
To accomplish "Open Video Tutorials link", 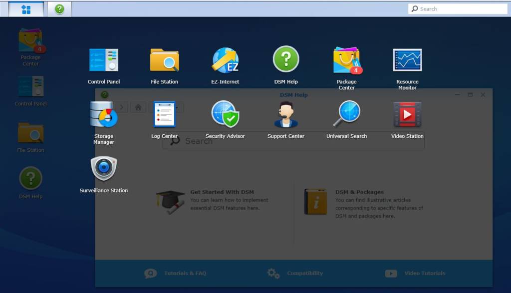I will (x=415, y=273).
